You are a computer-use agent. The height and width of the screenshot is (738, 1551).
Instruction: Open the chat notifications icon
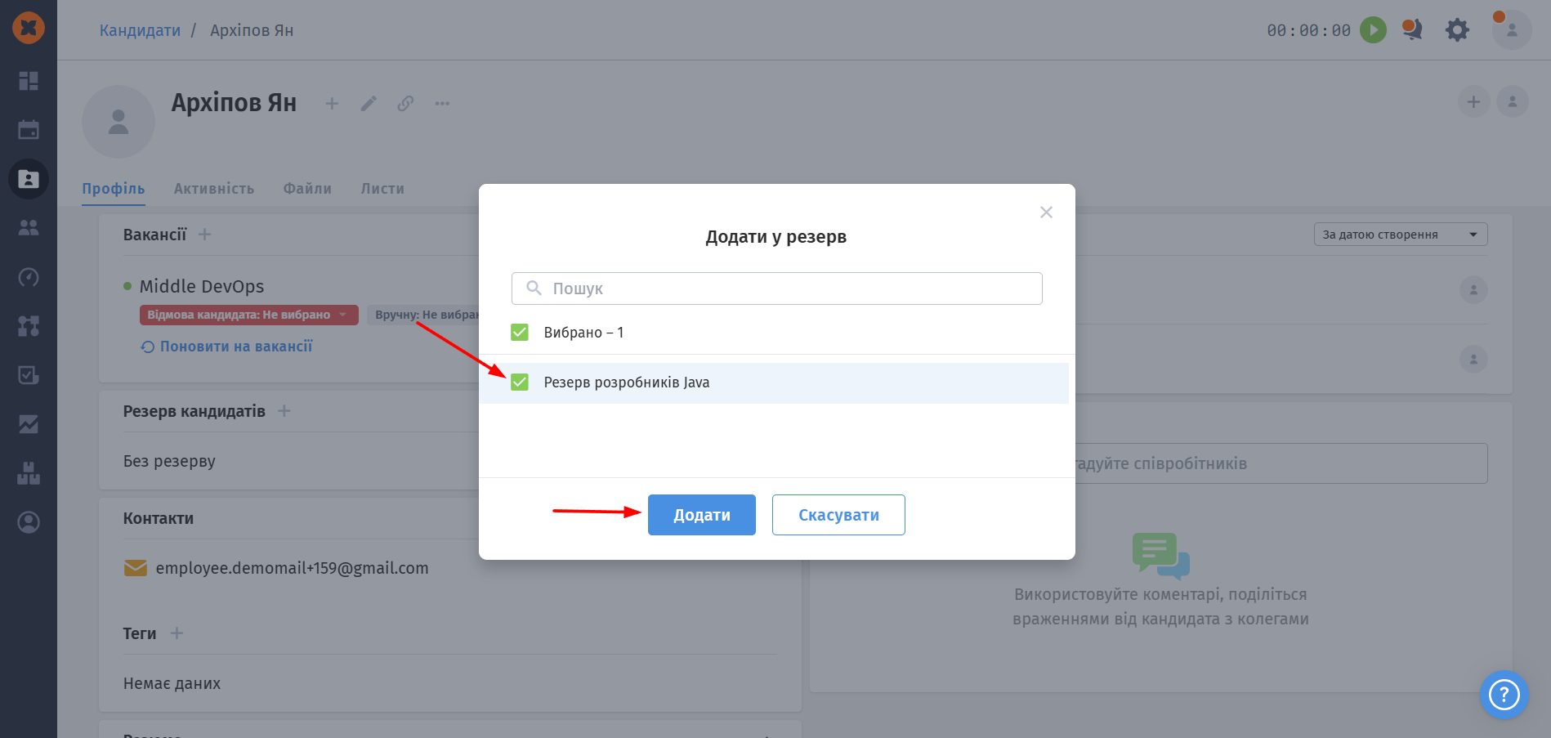coord(1412,30)
